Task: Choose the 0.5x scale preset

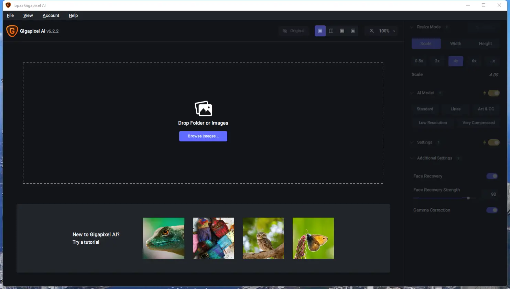Action: (x=419, y=61)
